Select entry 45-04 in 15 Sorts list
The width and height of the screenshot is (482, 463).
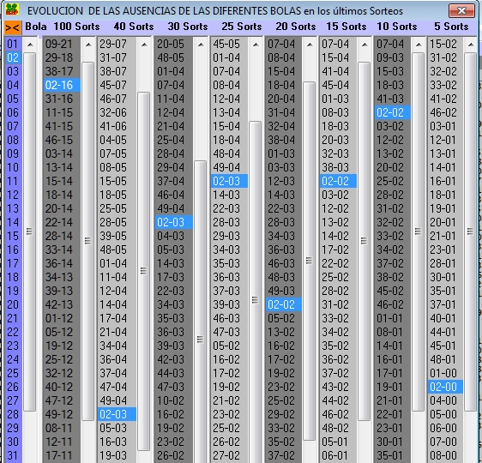pyautogui.click(x=338, y=85)
